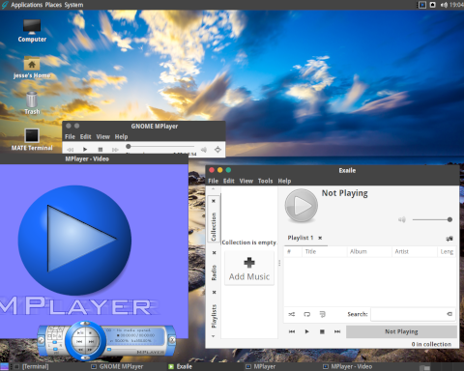Clear the Exaile search field

[x=449, y=314]
